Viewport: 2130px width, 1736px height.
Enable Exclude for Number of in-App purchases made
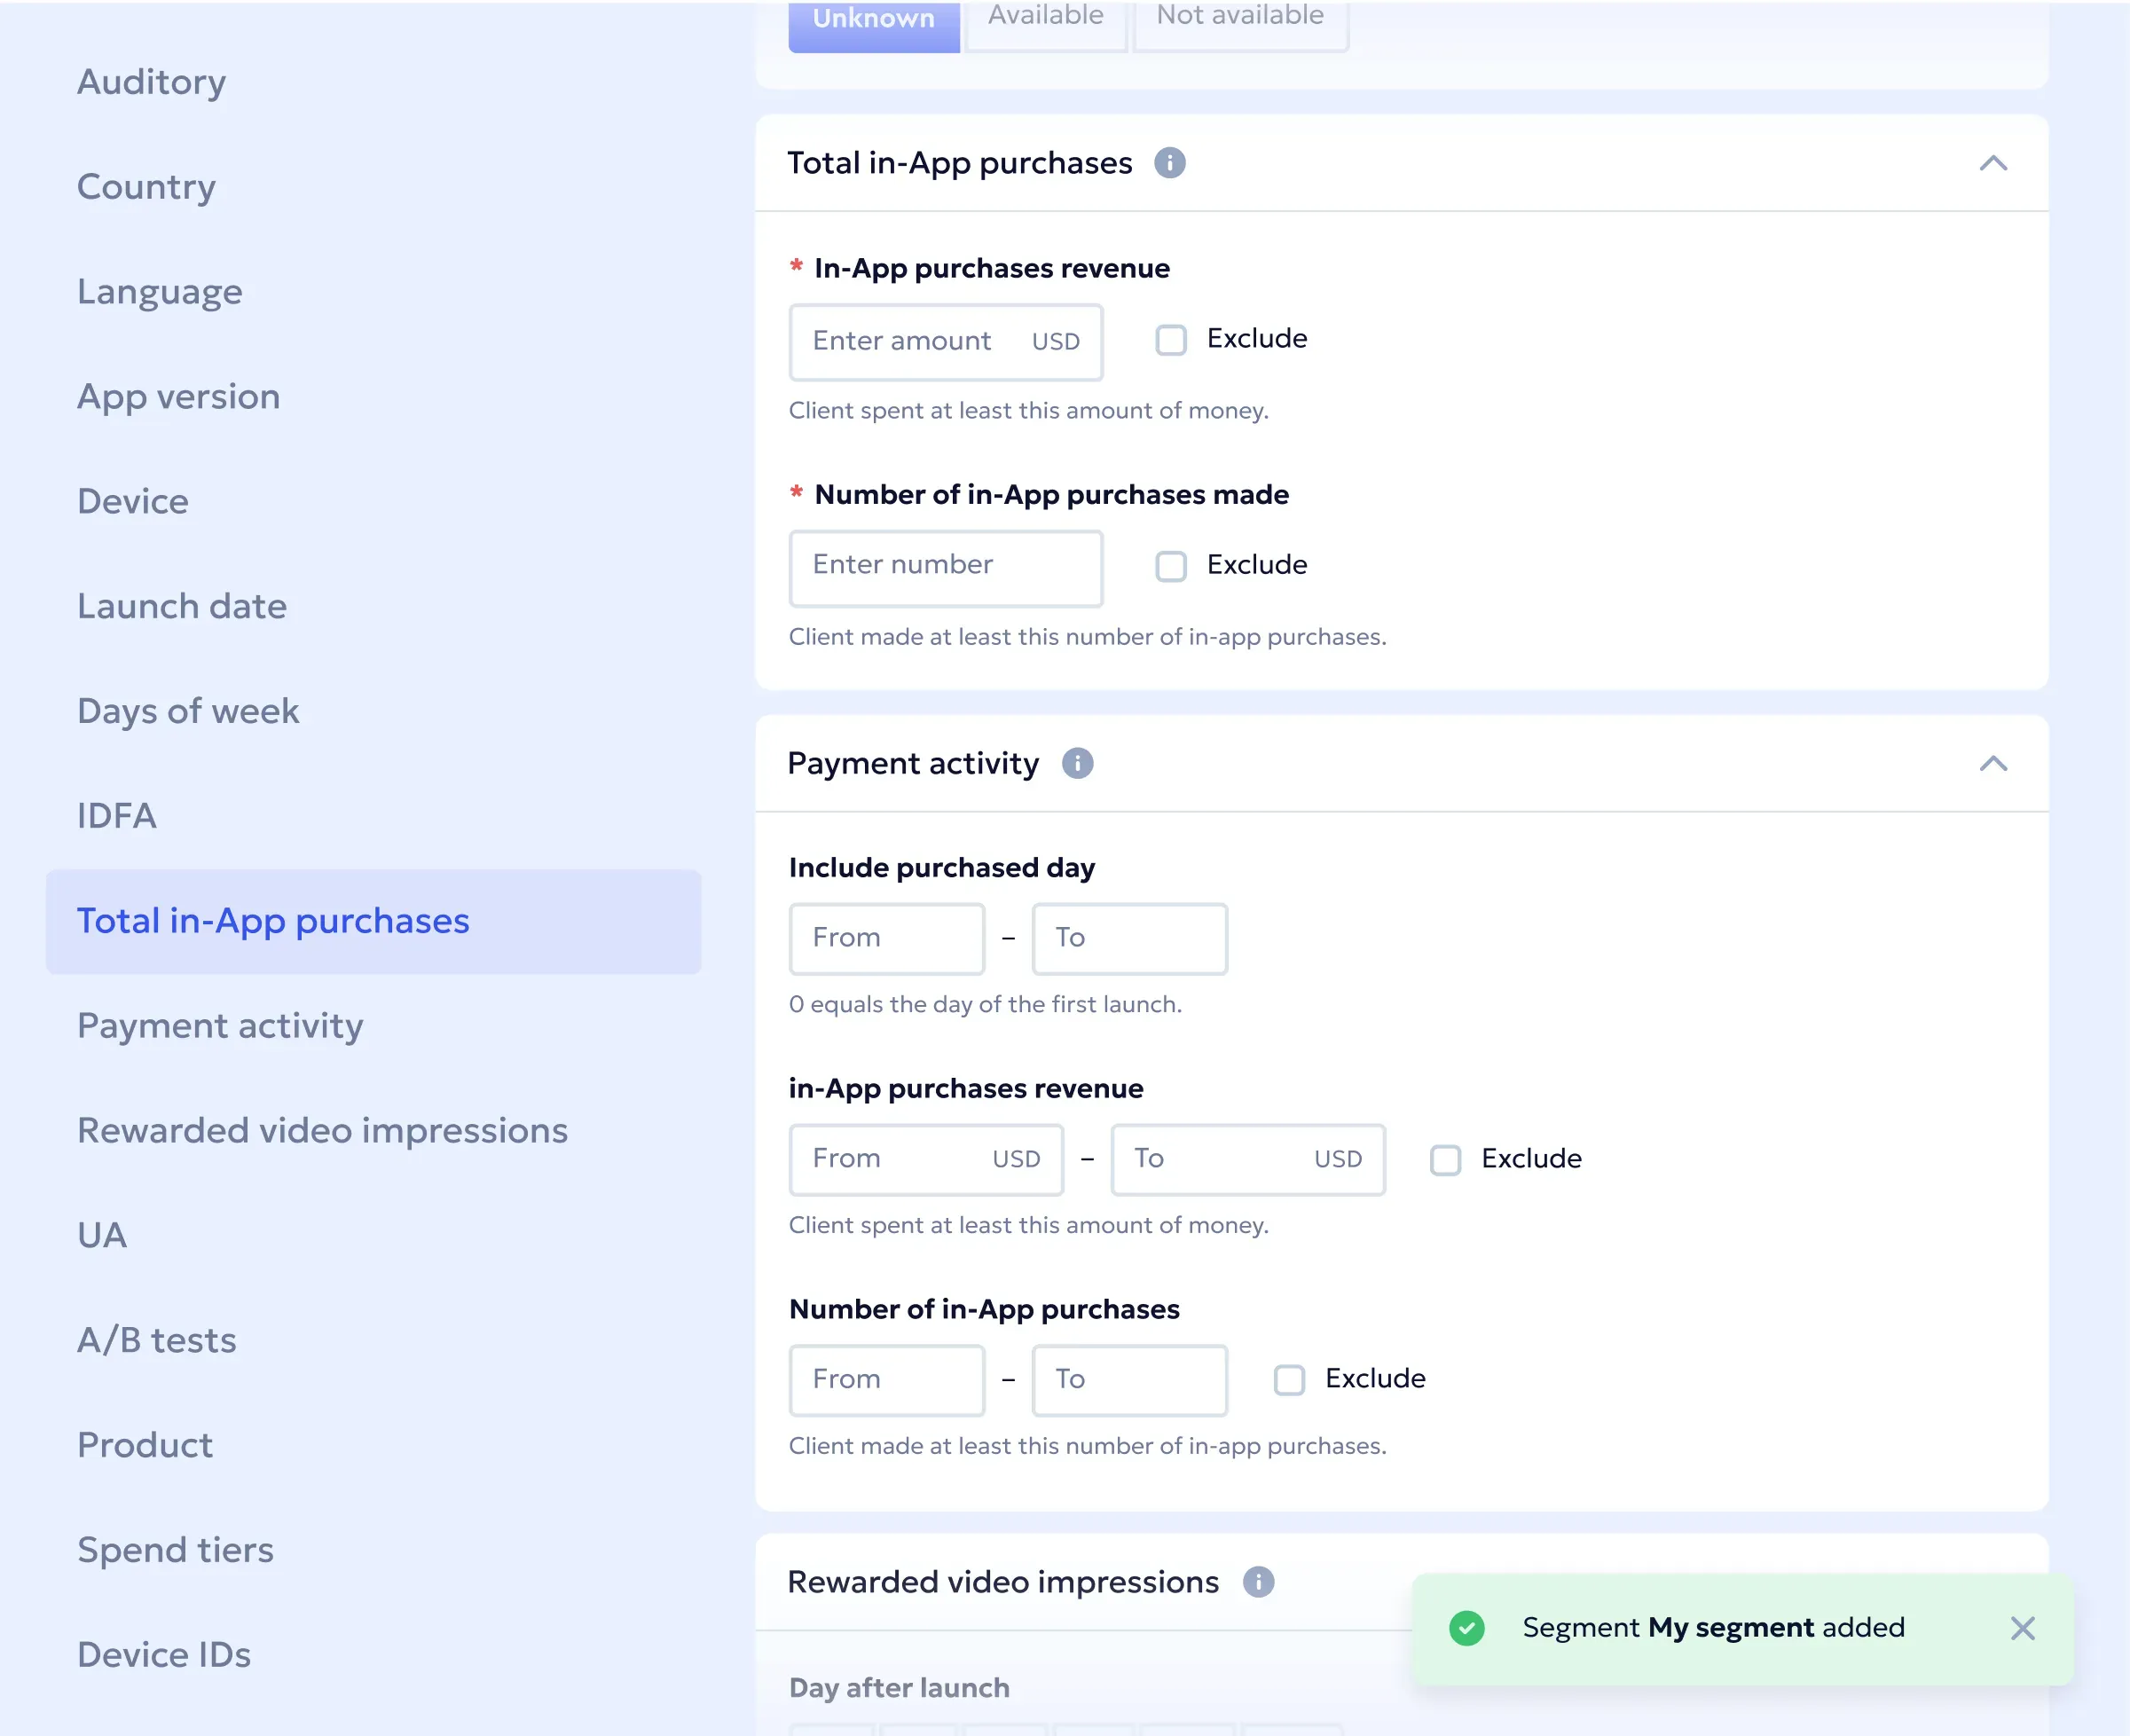[x=1171, y=566]
